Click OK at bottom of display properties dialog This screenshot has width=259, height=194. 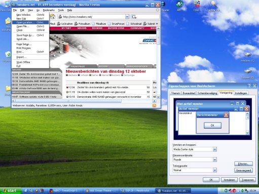point(211,180)
